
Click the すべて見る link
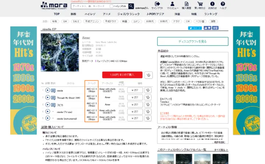(x=221, y=150)
